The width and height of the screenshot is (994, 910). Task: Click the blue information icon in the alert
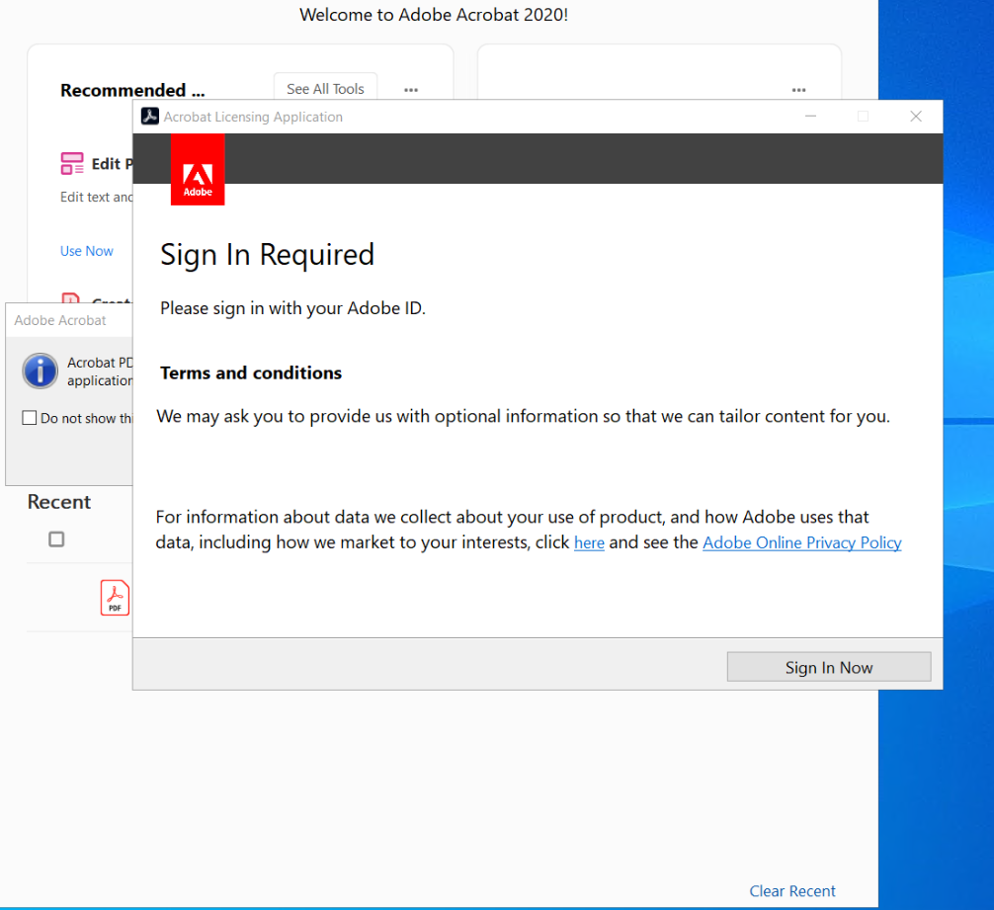(x=40, y=371)
